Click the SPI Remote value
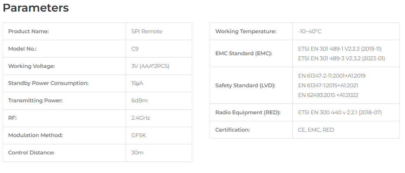Viewport: 405px width, 173px height. point(147,31)
